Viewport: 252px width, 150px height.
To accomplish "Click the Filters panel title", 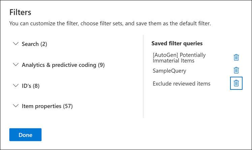I will pyautogui.click(x=20, y=12).
